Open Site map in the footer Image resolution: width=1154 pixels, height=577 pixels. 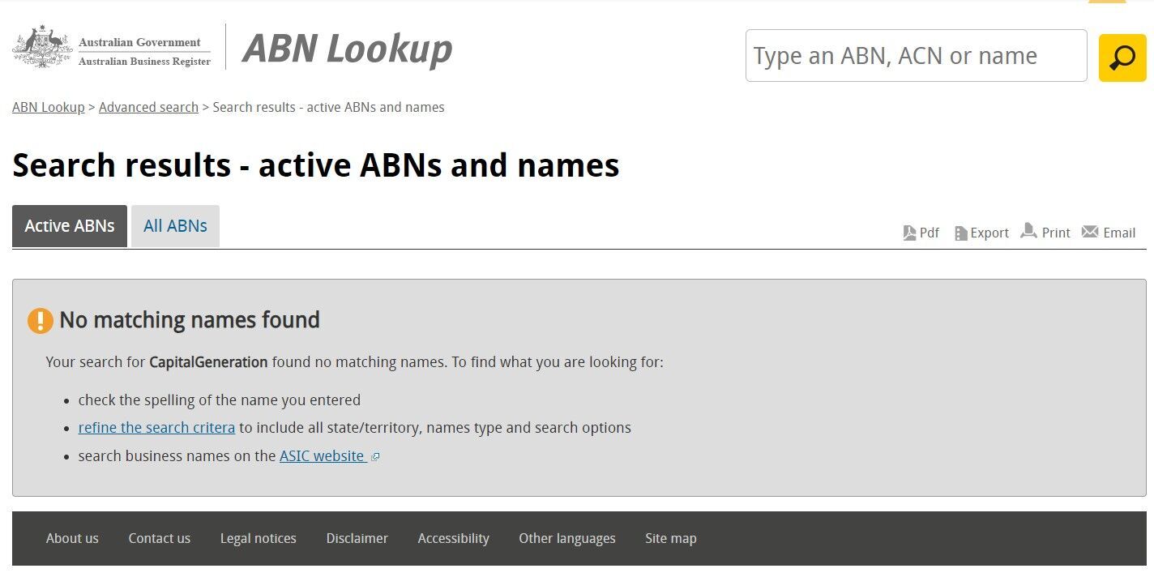click(x=671, y=538)
